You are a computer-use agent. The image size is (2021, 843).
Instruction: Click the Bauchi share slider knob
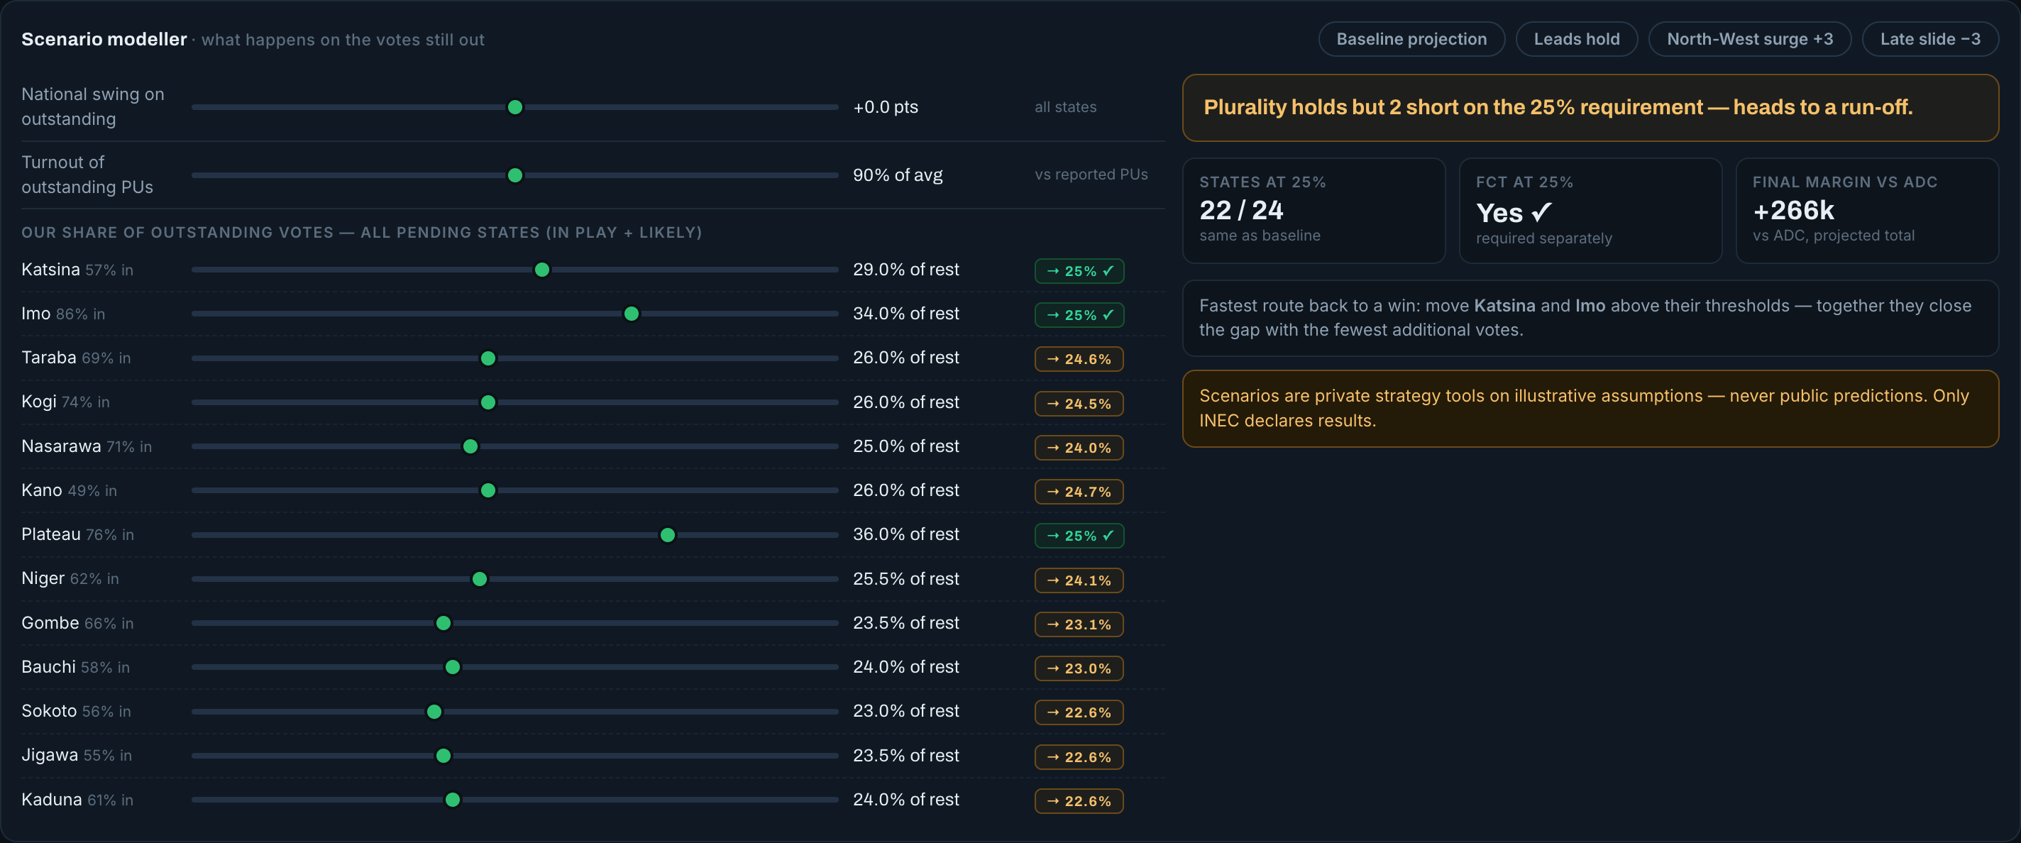[x=452, y=667]
